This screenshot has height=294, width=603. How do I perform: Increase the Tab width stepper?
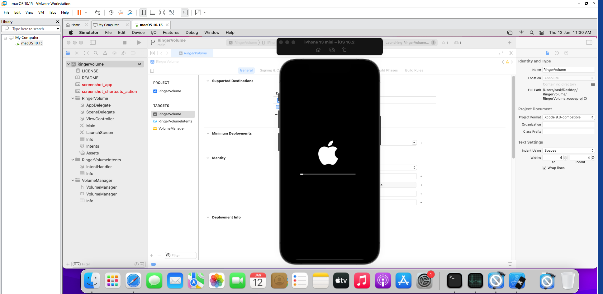[x=565, y=157]
